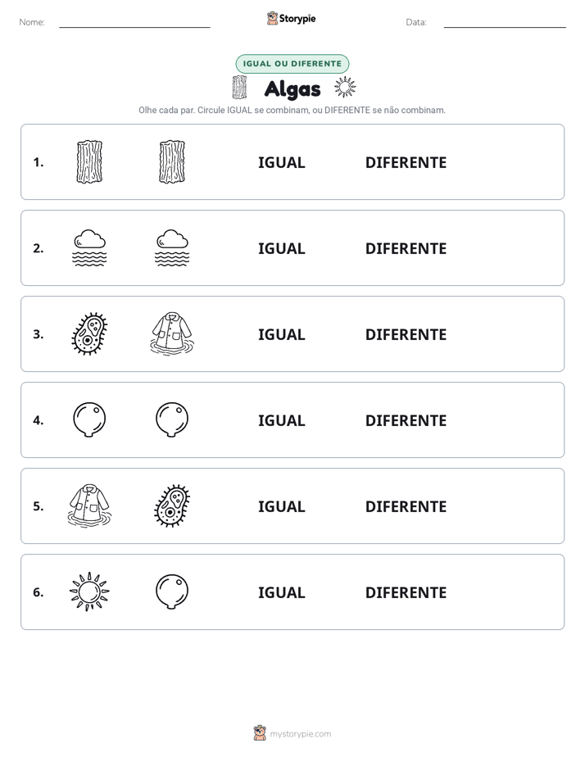Screen dimensions: 585x757
Task: Click the second cloud over waves icon in row 2
Action: tap(172, 247)
